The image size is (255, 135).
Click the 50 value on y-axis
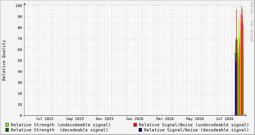click(20, 60)
